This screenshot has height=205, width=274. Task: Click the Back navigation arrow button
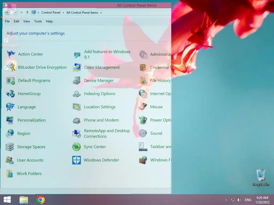[7, 13]
